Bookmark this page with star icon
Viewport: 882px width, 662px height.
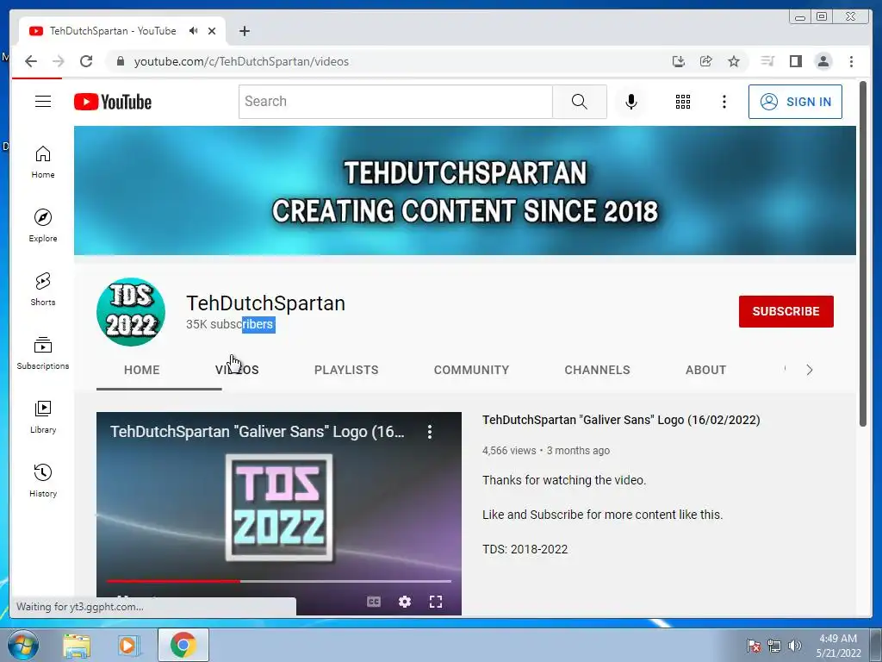[x=734, y=61]
